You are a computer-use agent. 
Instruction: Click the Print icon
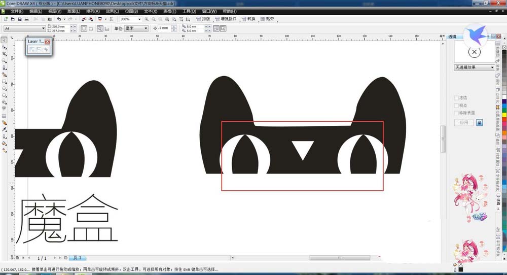tap(26, 19)
